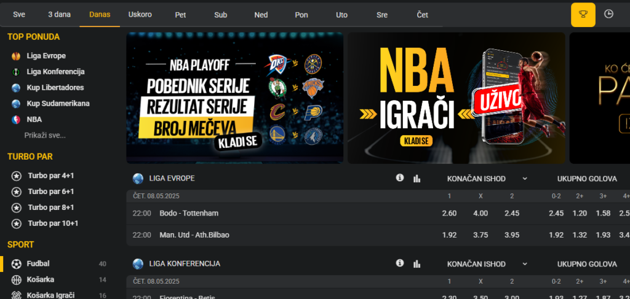Open Kup Libertadores link
The width and height of the screenshot is (630, 299).
[55, 87]
